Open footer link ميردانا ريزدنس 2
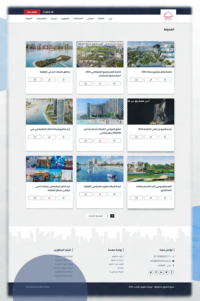Viewport: 200px width, 301px height. [x=116, y=272]
